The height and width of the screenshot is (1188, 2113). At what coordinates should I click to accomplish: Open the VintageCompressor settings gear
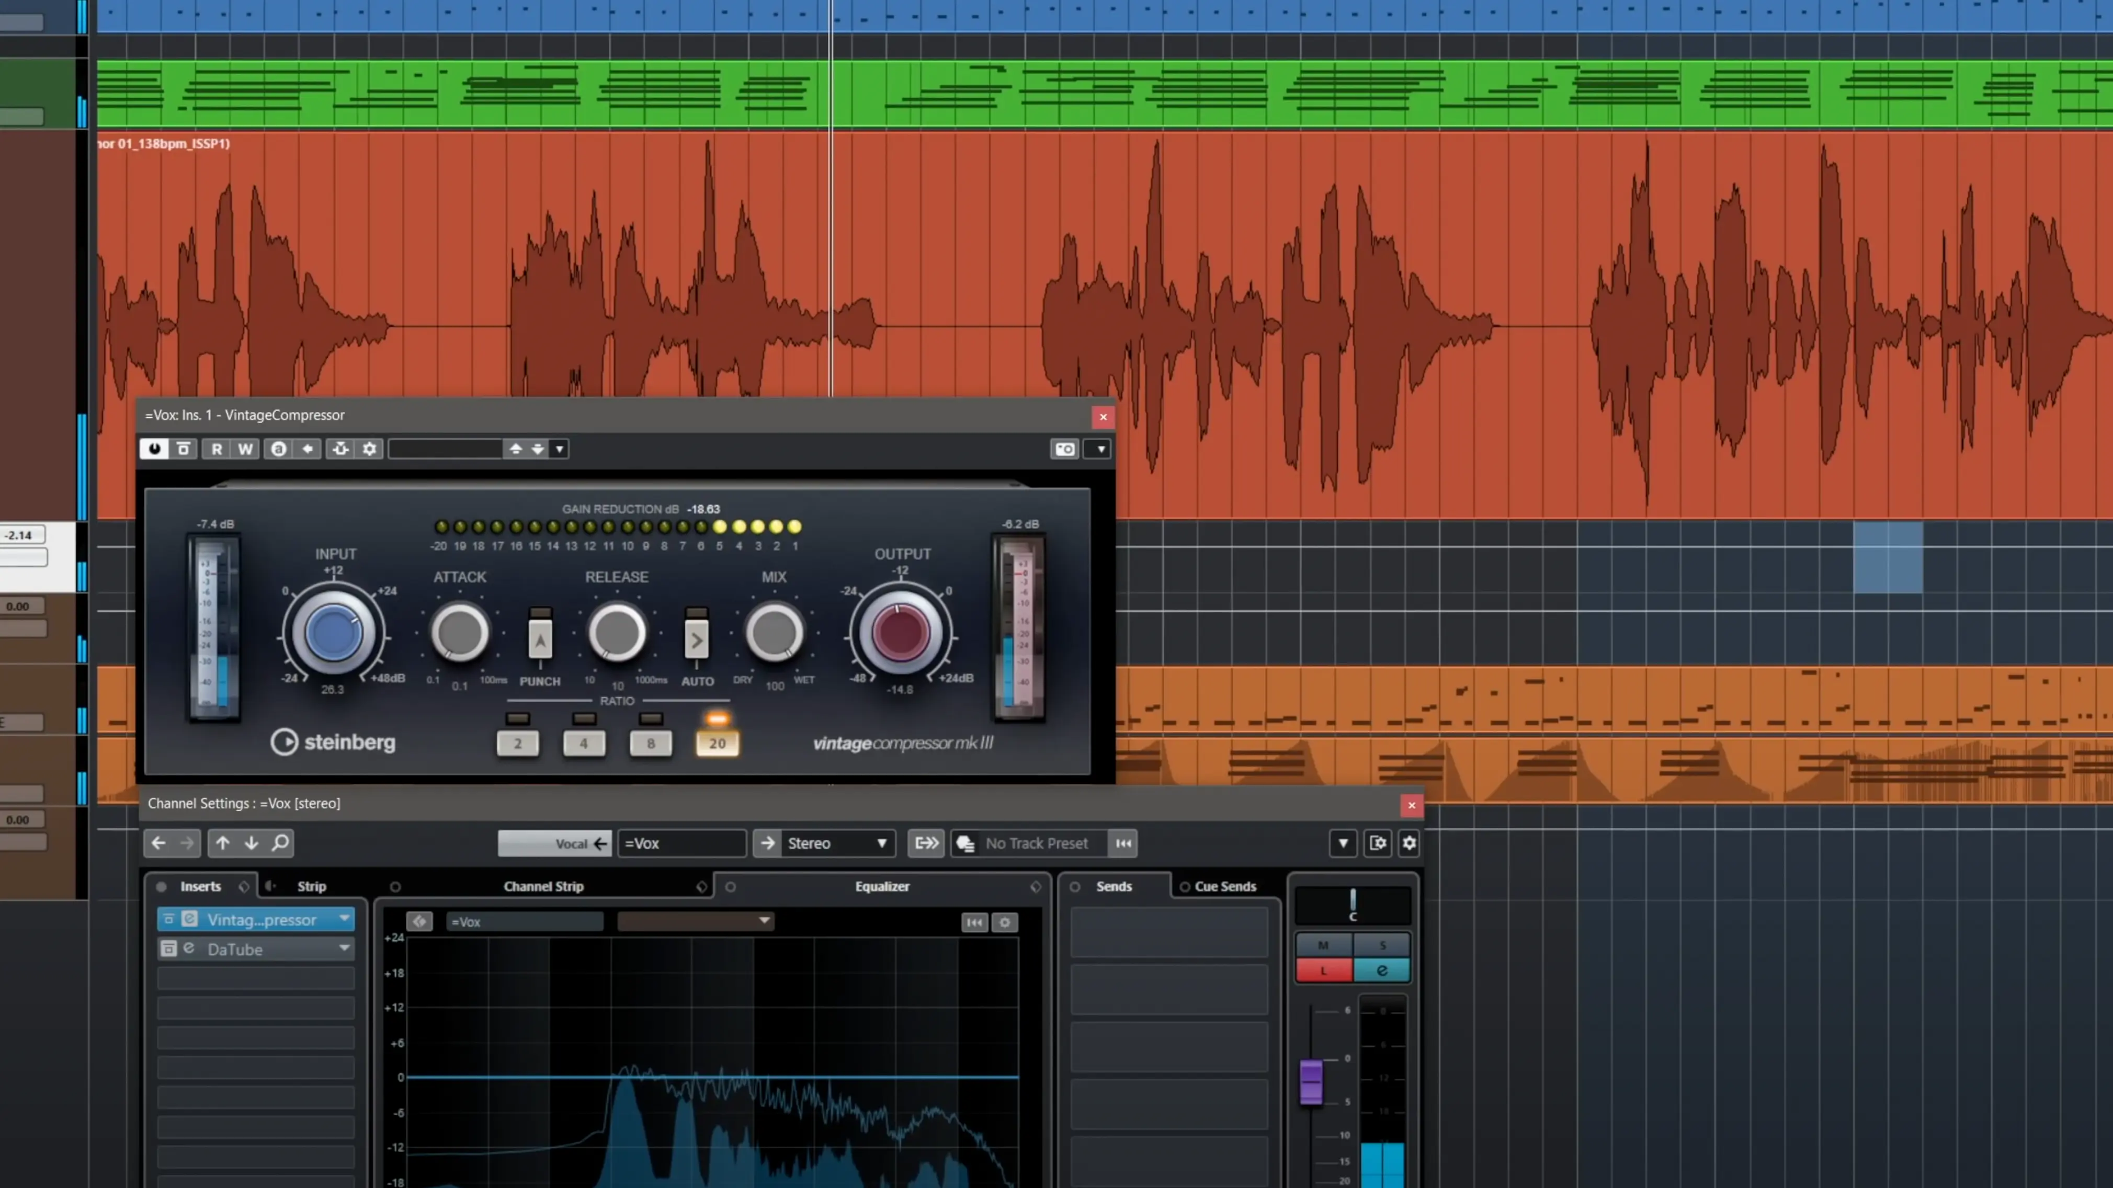(369, 449)
